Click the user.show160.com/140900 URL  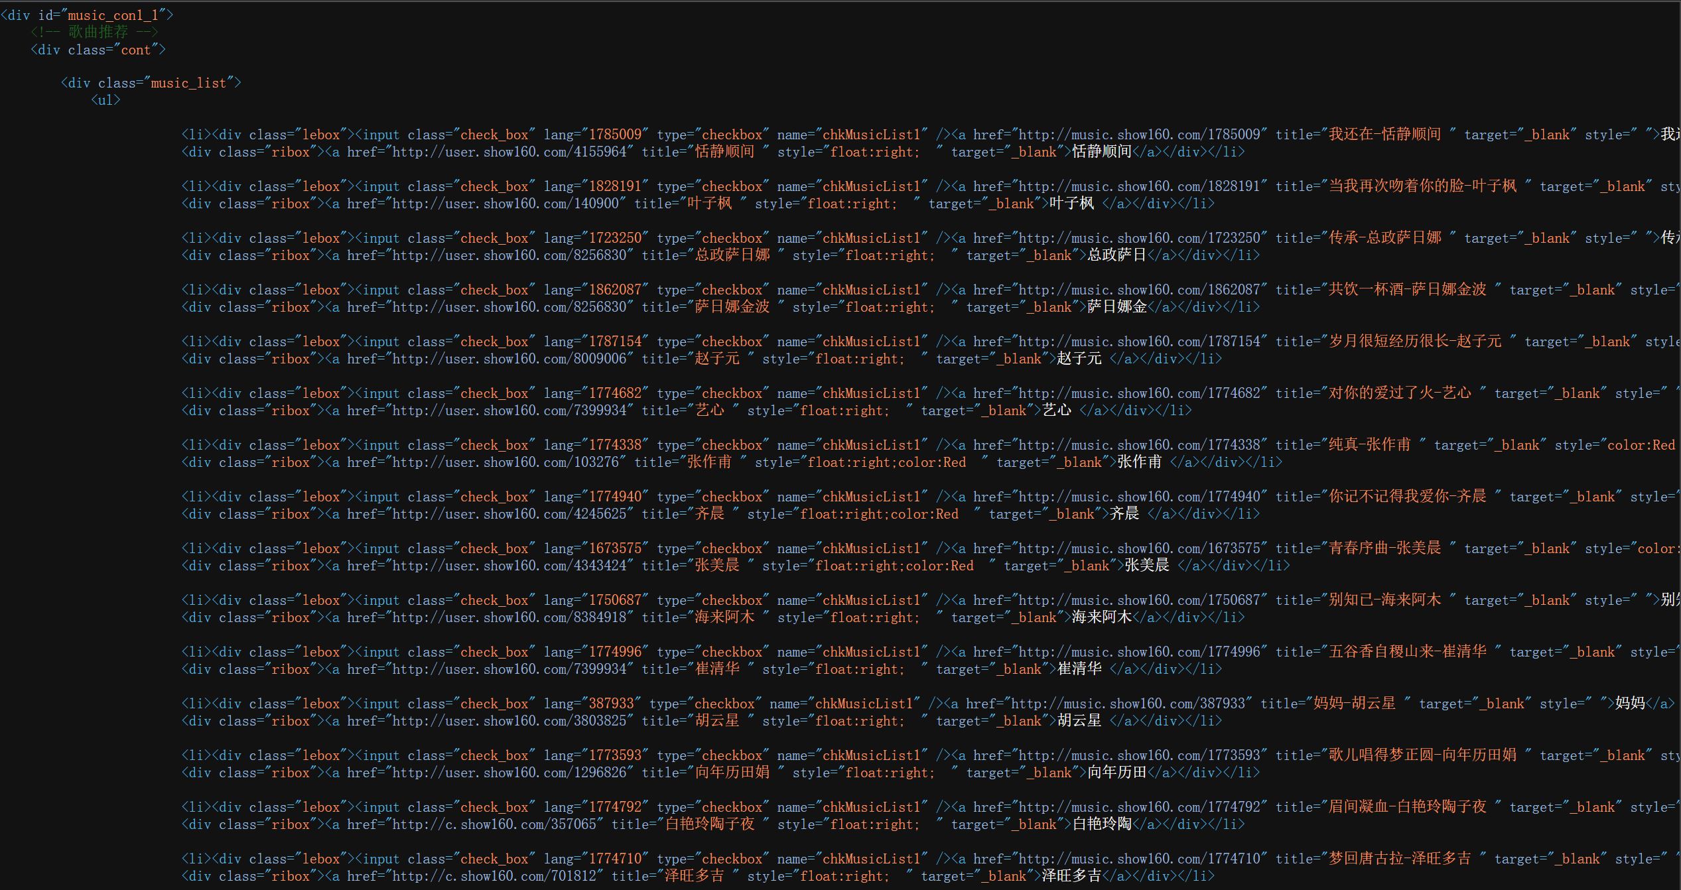coord(505,204)
